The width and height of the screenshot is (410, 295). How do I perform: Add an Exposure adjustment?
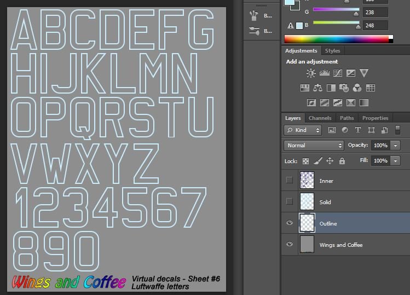[x=351, y=73]
